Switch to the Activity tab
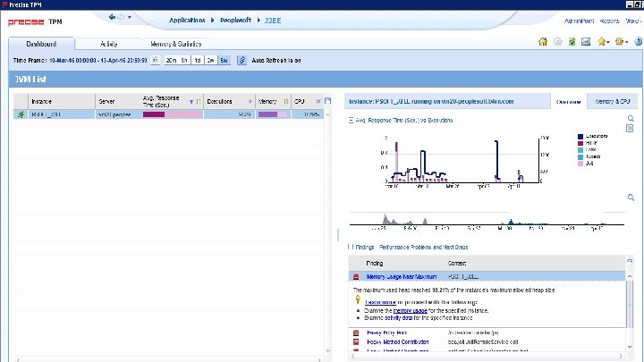644x362 pixels. click(109, 44)
